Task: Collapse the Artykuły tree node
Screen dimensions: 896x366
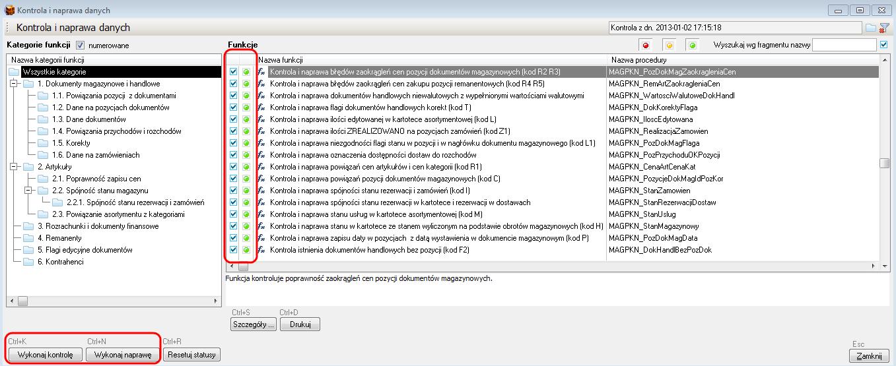Action: coord(13,167)
